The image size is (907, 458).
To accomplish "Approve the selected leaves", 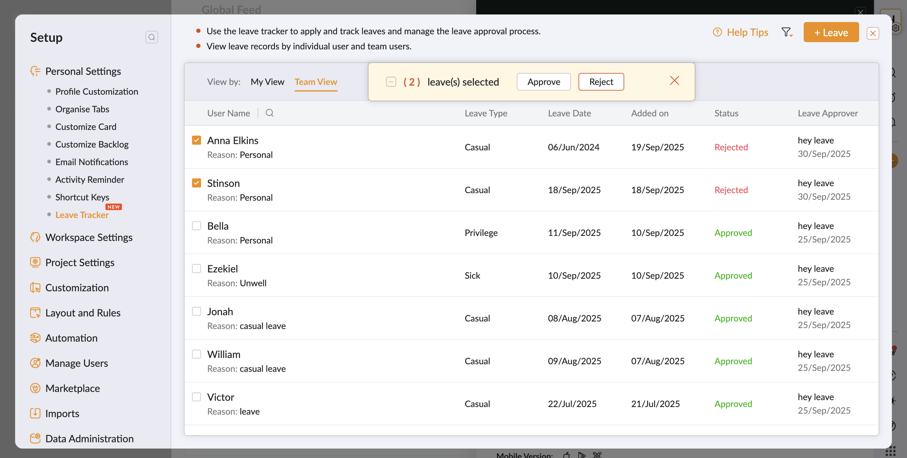I will pos(543,82).
